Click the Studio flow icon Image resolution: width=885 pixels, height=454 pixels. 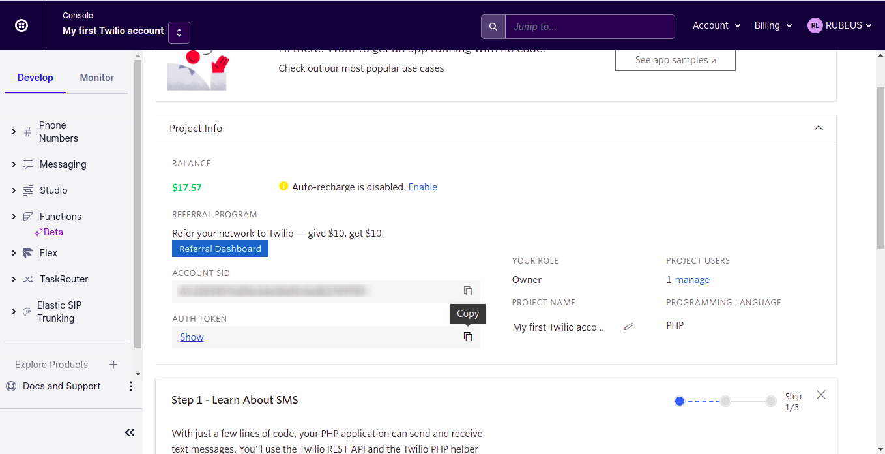point(27,190)
